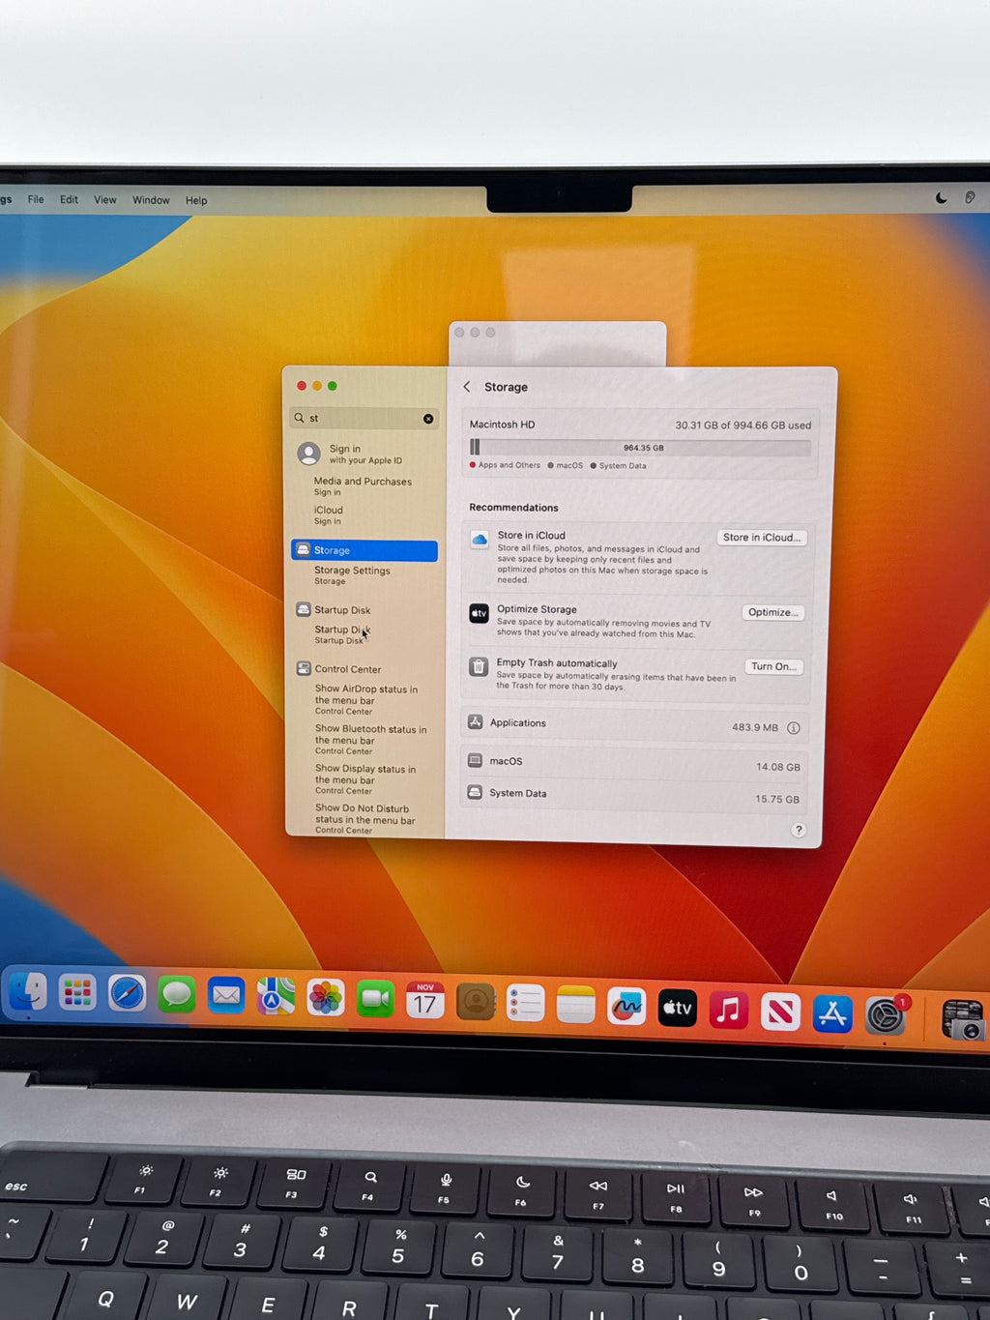Clear the settings search field
Viewport: 990px width, 1320px height.
428,419
